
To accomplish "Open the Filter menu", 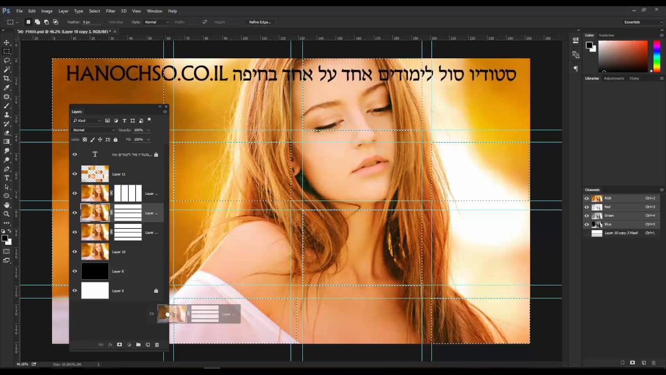I will pyautogui.click(x=111, y=11).
